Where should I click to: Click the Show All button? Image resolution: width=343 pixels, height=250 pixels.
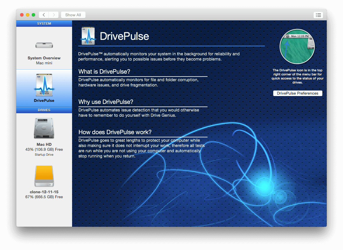coord(73,15)
